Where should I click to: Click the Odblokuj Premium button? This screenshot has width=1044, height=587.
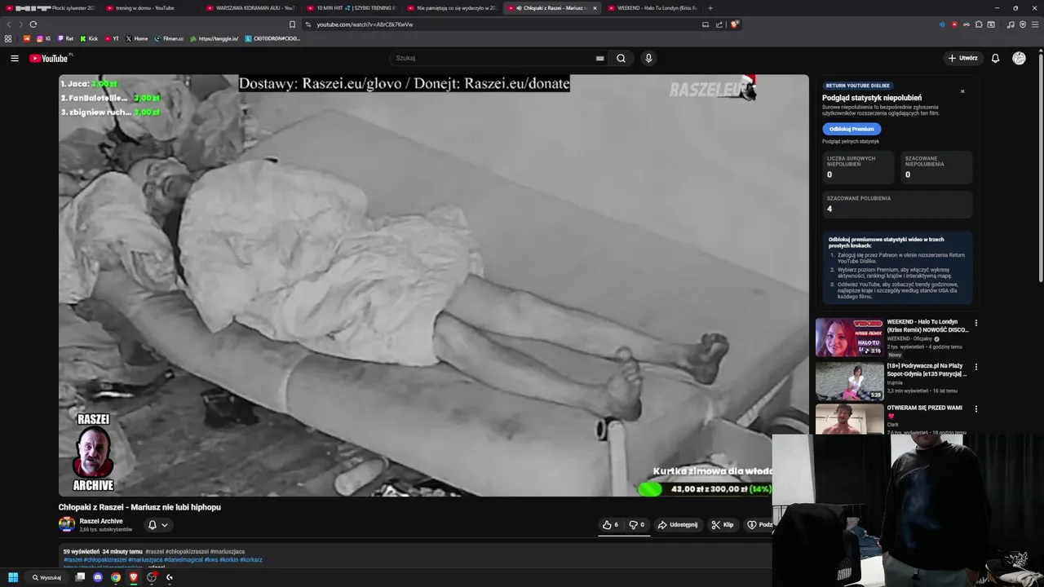tap(852, 129)
